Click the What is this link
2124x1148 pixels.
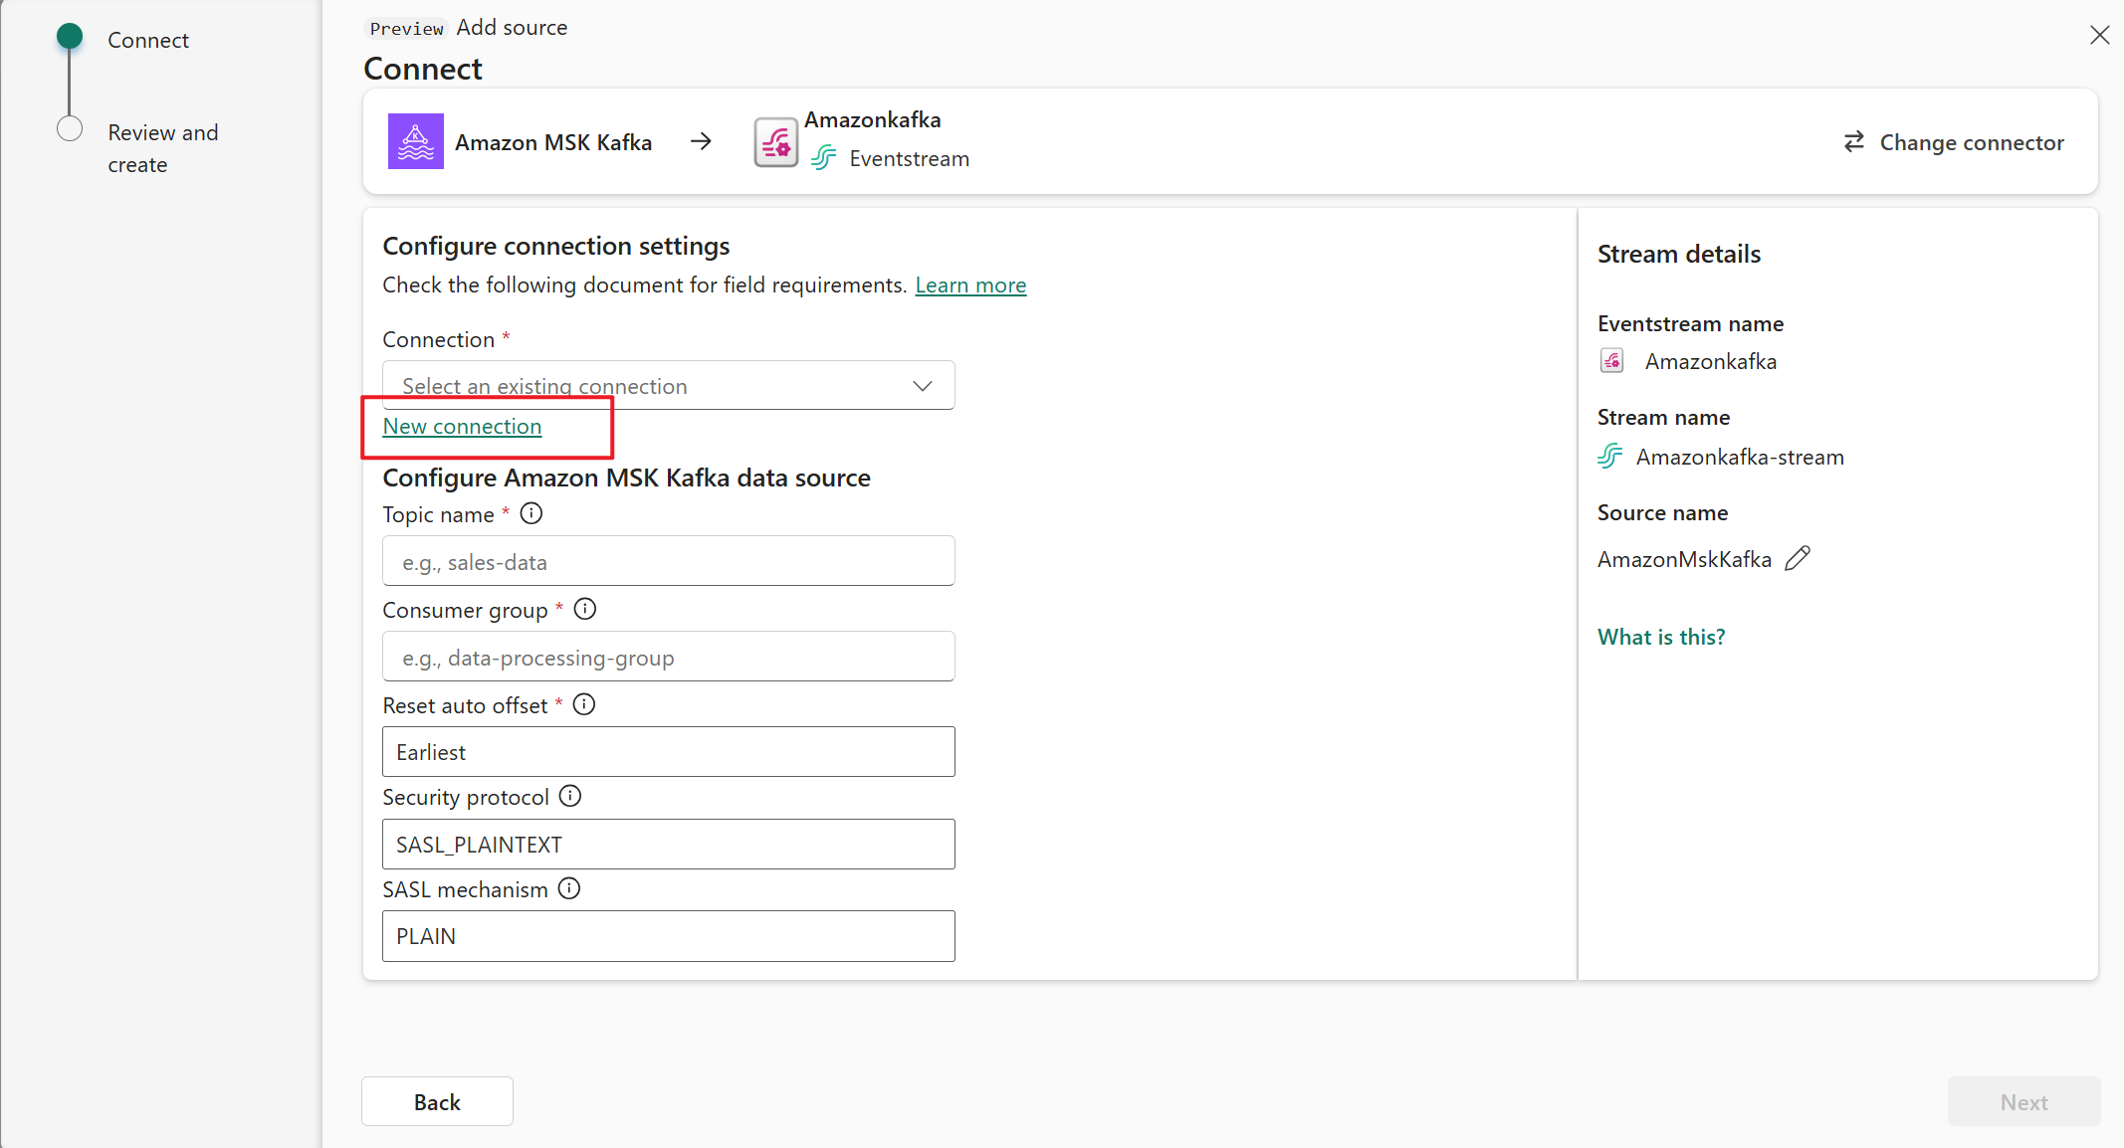click(1660, 637)
